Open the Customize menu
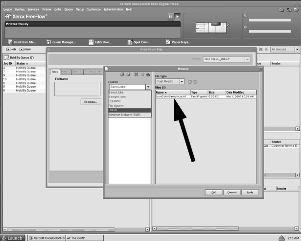This screenshot has width=301, height=241. tap(93, 9)
